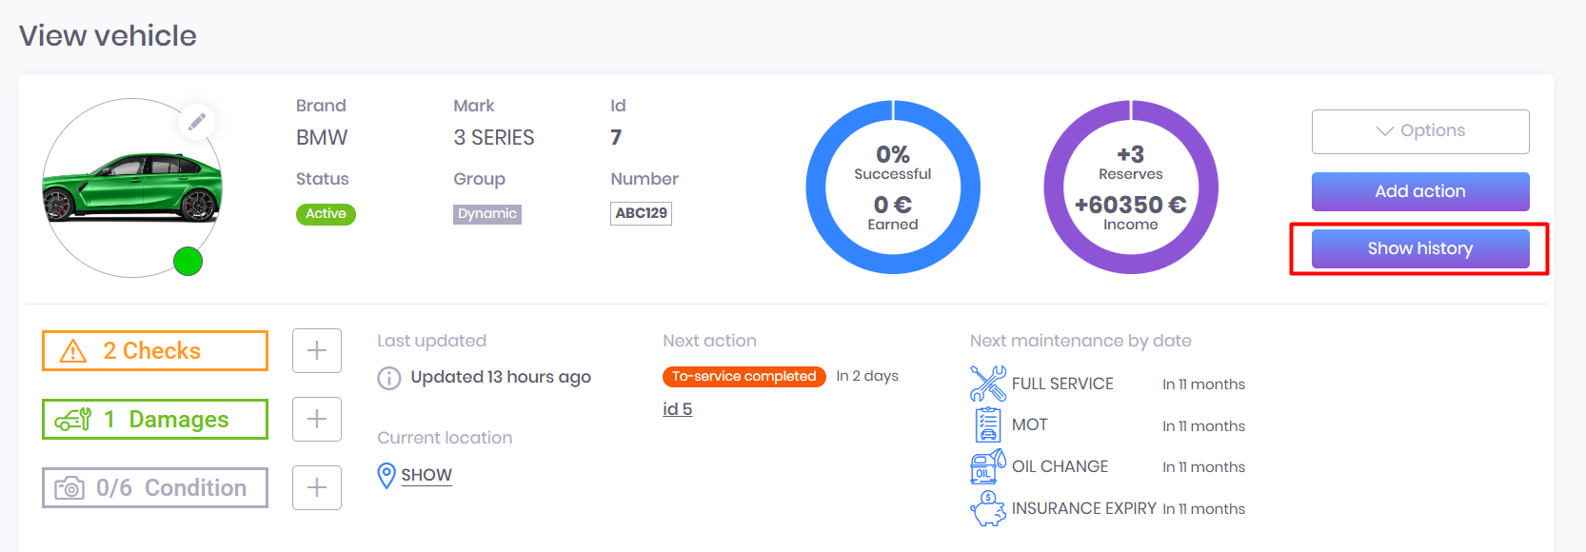Expand Condition with its plus button
Viewport: 1586px width, 552px height.
coord(317,488)
